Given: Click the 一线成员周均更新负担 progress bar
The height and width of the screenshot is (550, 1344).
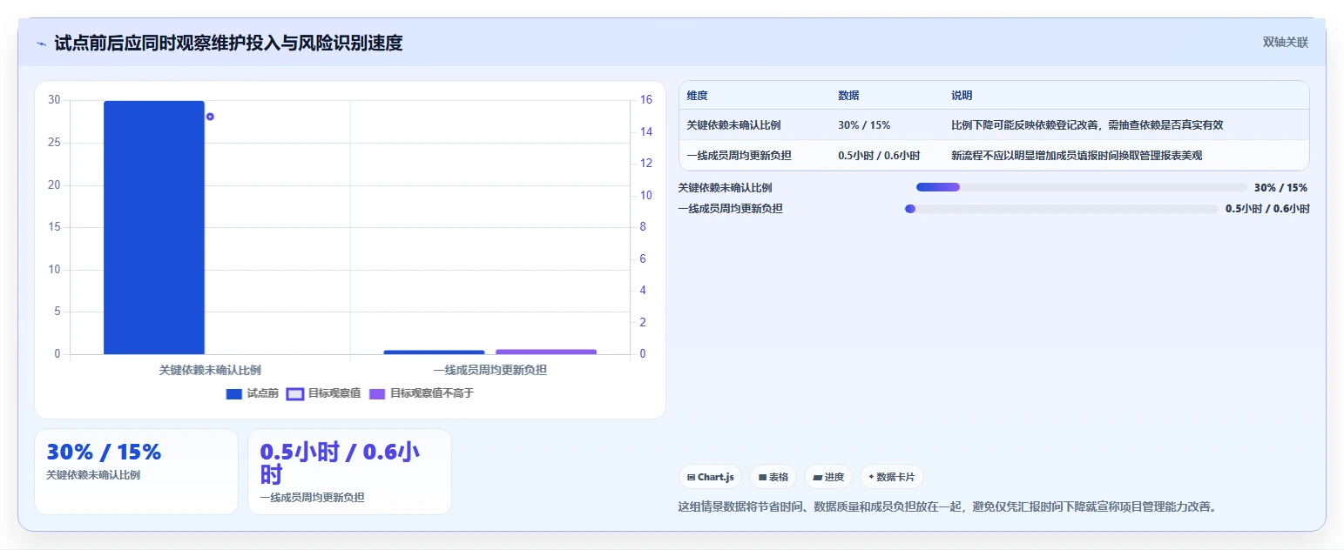Looking at the screenshot, I should point(1062,209).
